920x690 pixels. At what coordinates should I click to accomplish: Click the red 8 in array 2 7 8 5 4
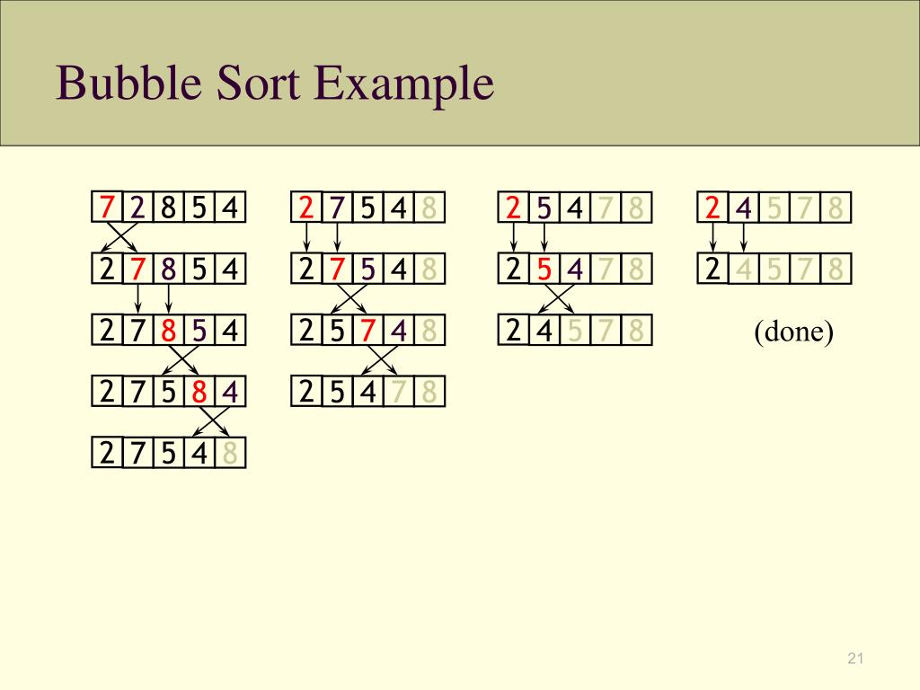168,331
